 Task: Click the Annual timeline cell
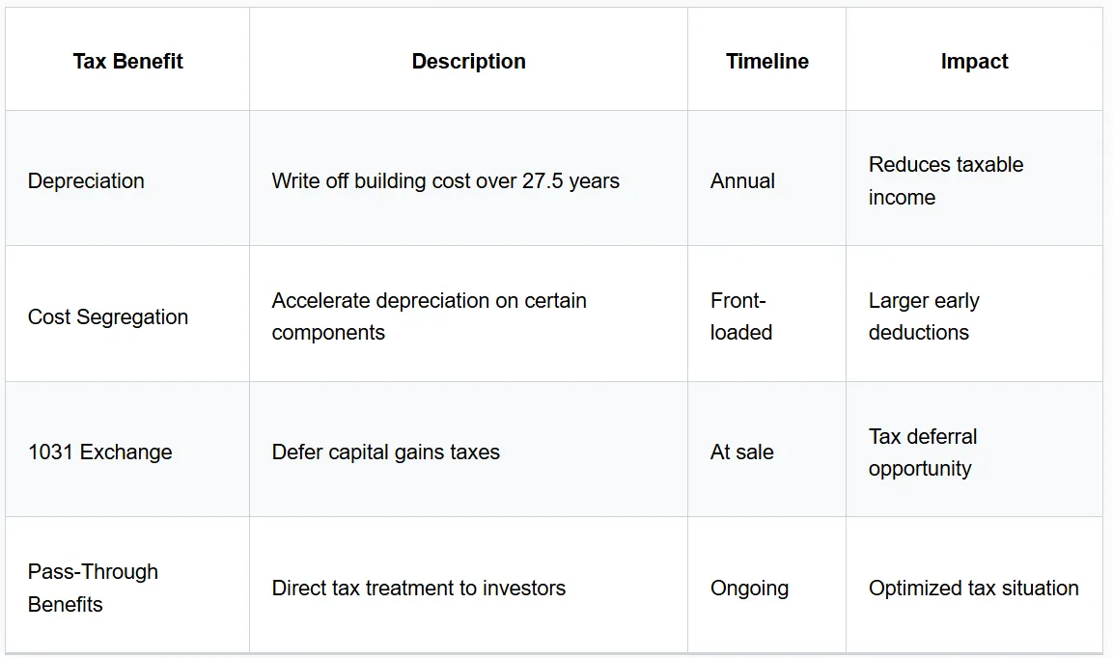pyautogui.click(x=742, y=181)
